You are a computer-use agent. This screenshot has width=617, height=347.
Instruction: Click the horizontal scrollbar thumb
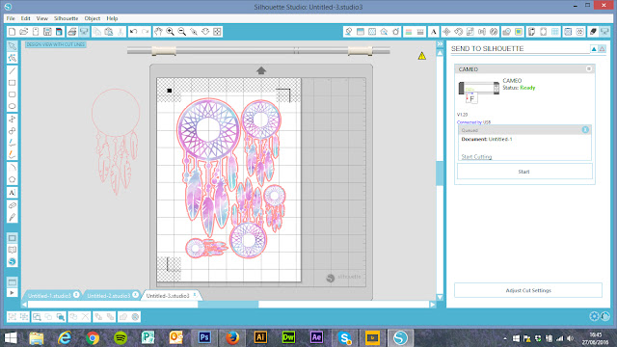(x=228, y=305)
